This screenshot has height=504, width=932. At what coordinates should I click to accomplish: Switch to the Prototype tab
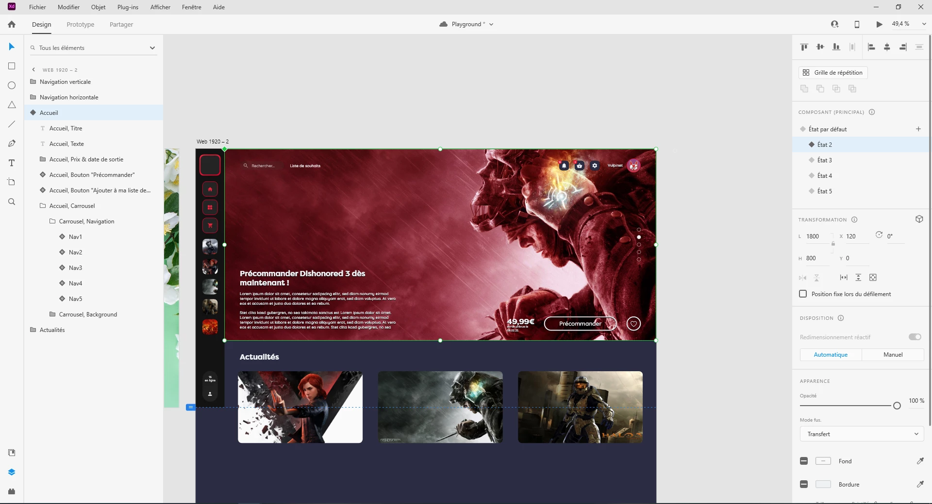coord(81,25)
